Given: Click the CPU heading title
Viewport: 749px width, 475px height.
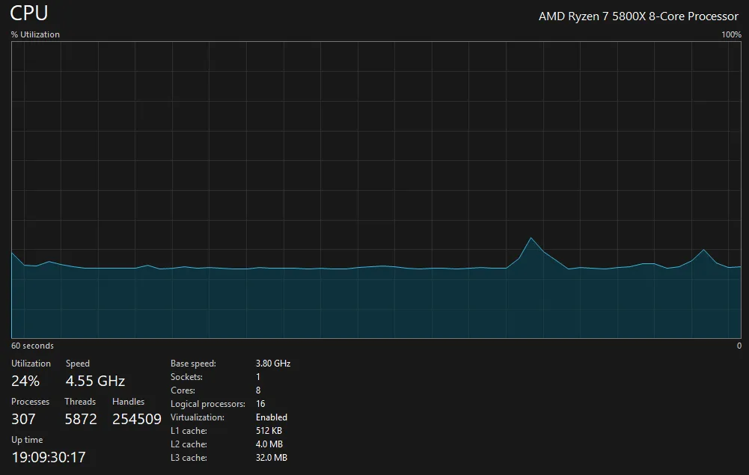Looking at the screenshot, I should (29, 13).
